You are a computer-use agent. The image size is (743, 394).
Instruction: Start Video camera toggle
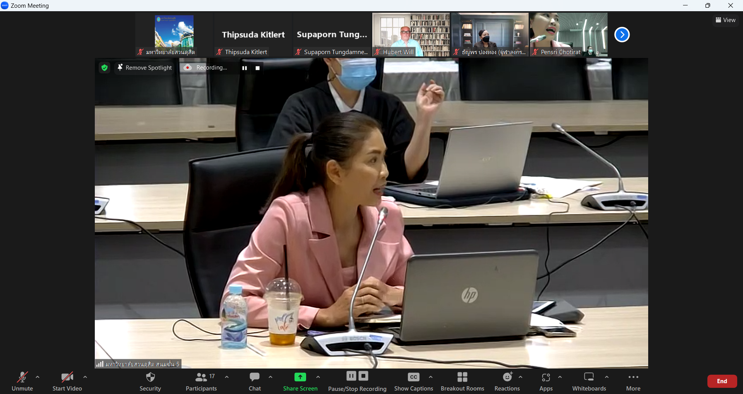point(67,377)
